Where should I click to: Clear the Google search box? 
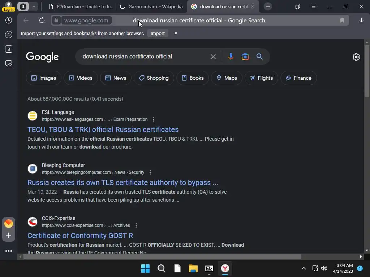click(213, 57)
